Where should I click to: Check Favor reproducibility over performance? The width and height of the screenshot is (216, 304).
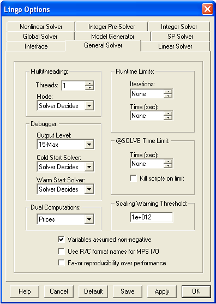pos(61,263)
